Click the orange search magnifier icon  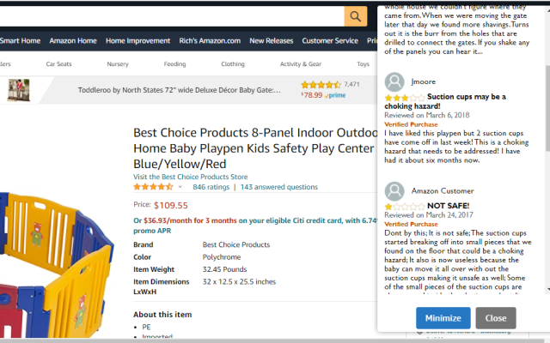click(x=355, y=16)
